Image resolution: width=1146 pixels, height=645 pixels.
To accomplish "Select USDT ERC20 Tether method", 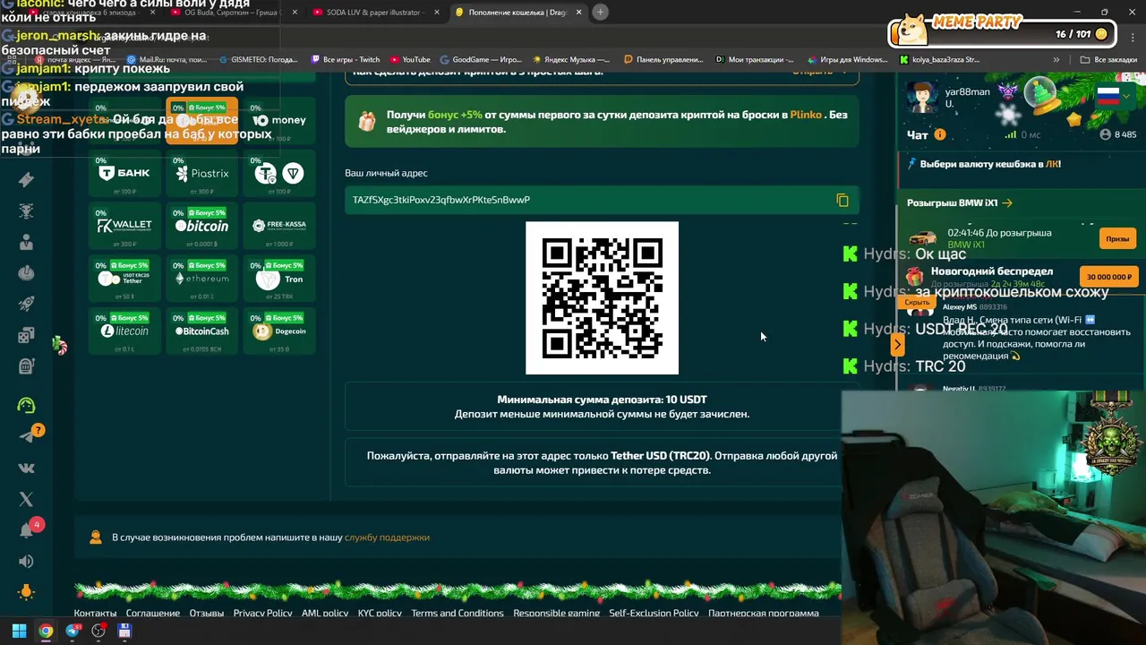I will (124, 279).
